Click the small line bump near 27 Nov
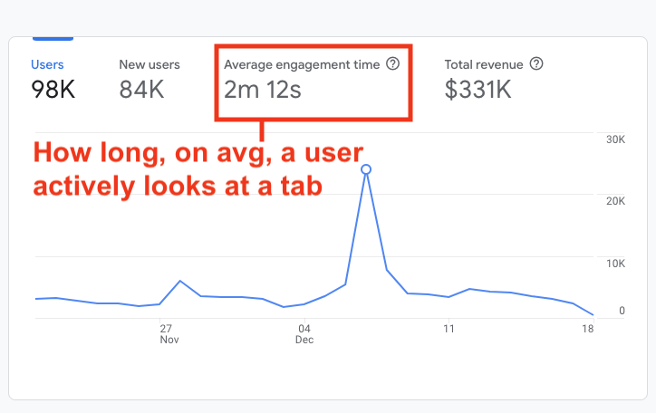Viewport: 656px width, 413px height. tap(180, 282)
